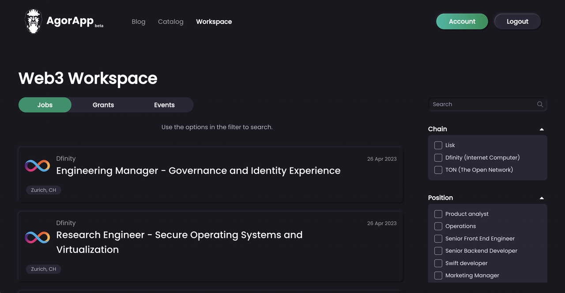Collapse the Chain filter section arrow
The height and width of the screenshot is (293, 565).
point(542,129)
